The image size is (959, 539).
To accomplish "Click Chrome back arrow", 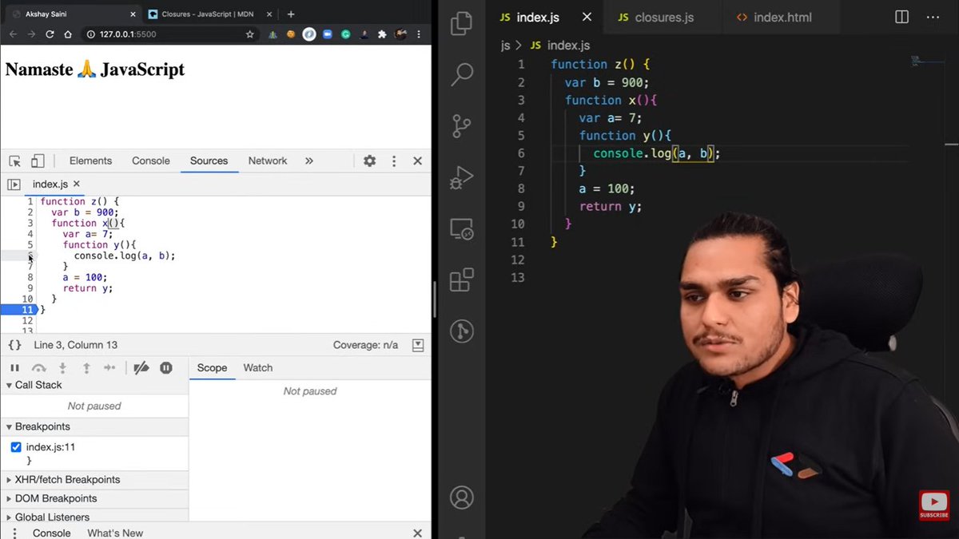I will pyautogui.click(x=13, y=34).
